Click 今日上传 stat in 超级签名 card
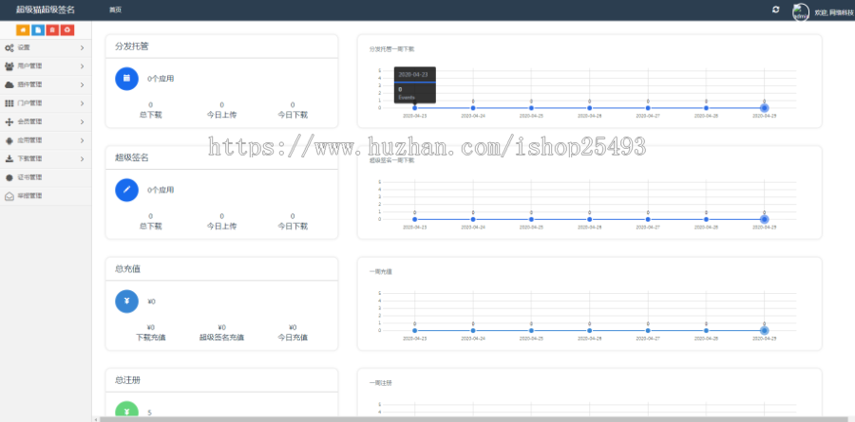The height and width of the screenshot is (422, 855). click(x=221, y=221)
